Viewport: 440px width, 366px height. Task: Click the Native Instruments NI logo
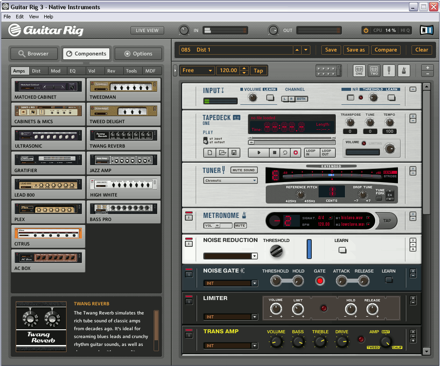point(426,30)
